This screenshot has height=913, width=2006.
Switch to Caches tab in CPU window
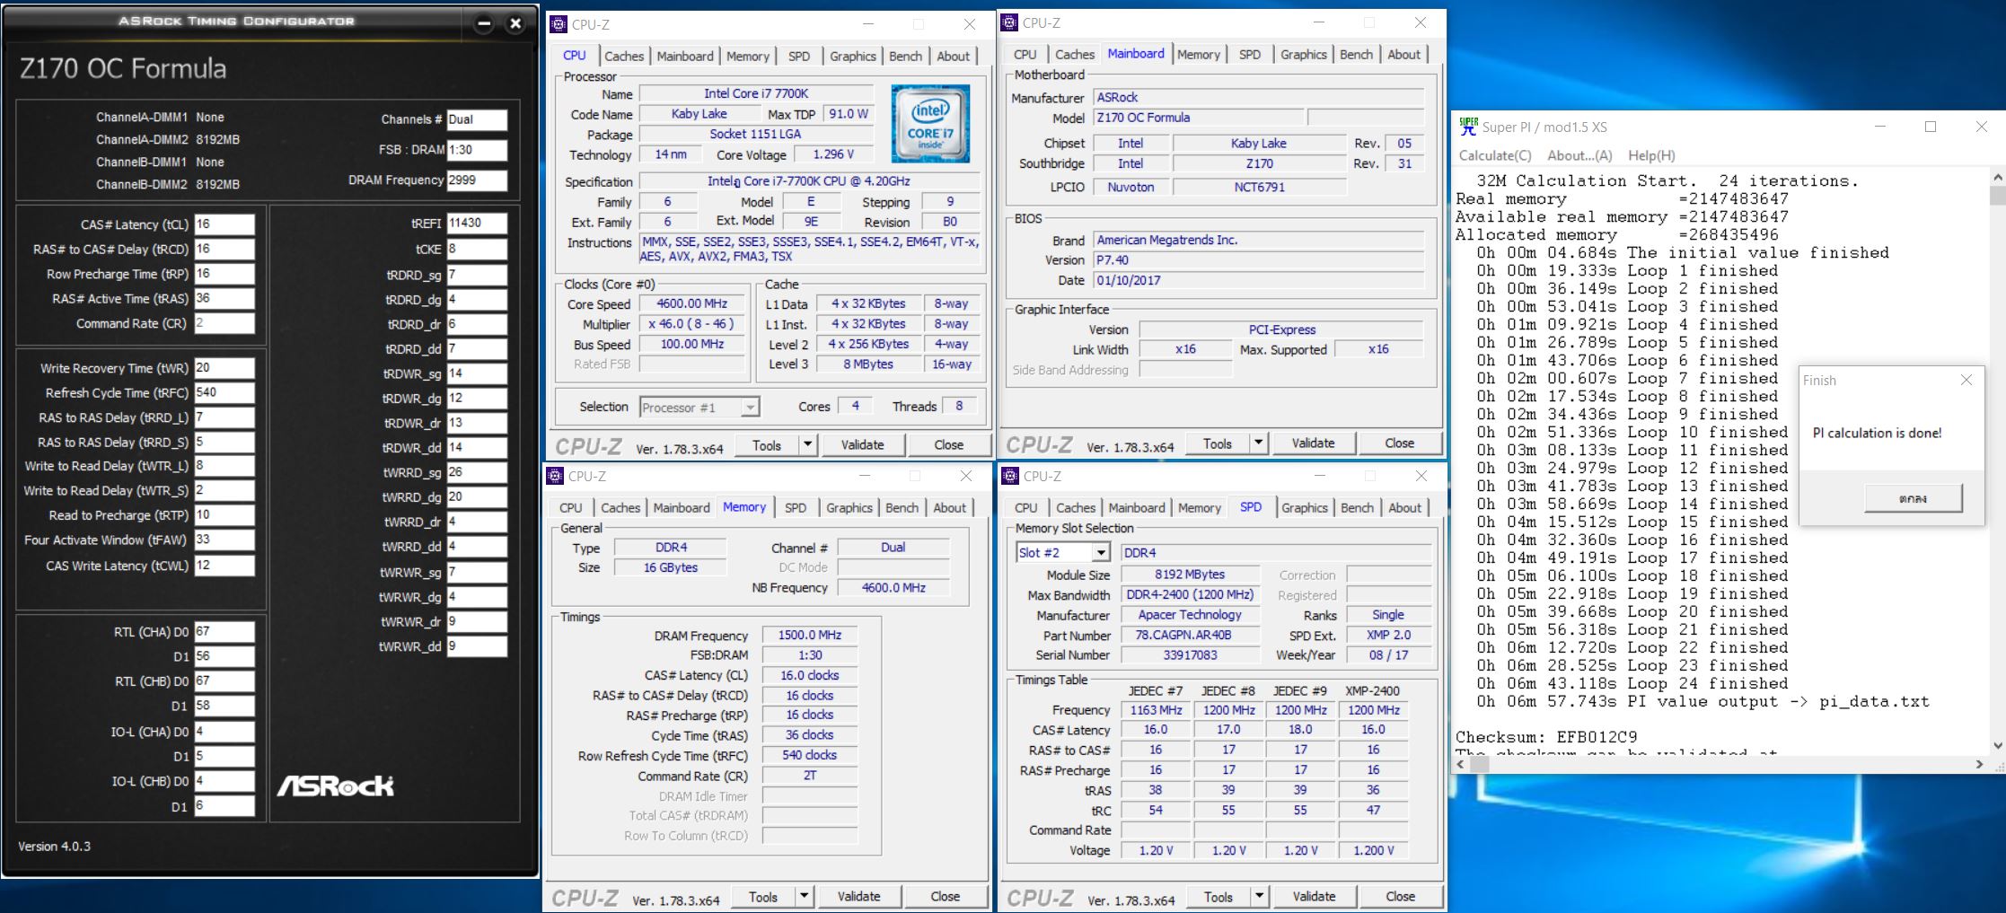623,56
